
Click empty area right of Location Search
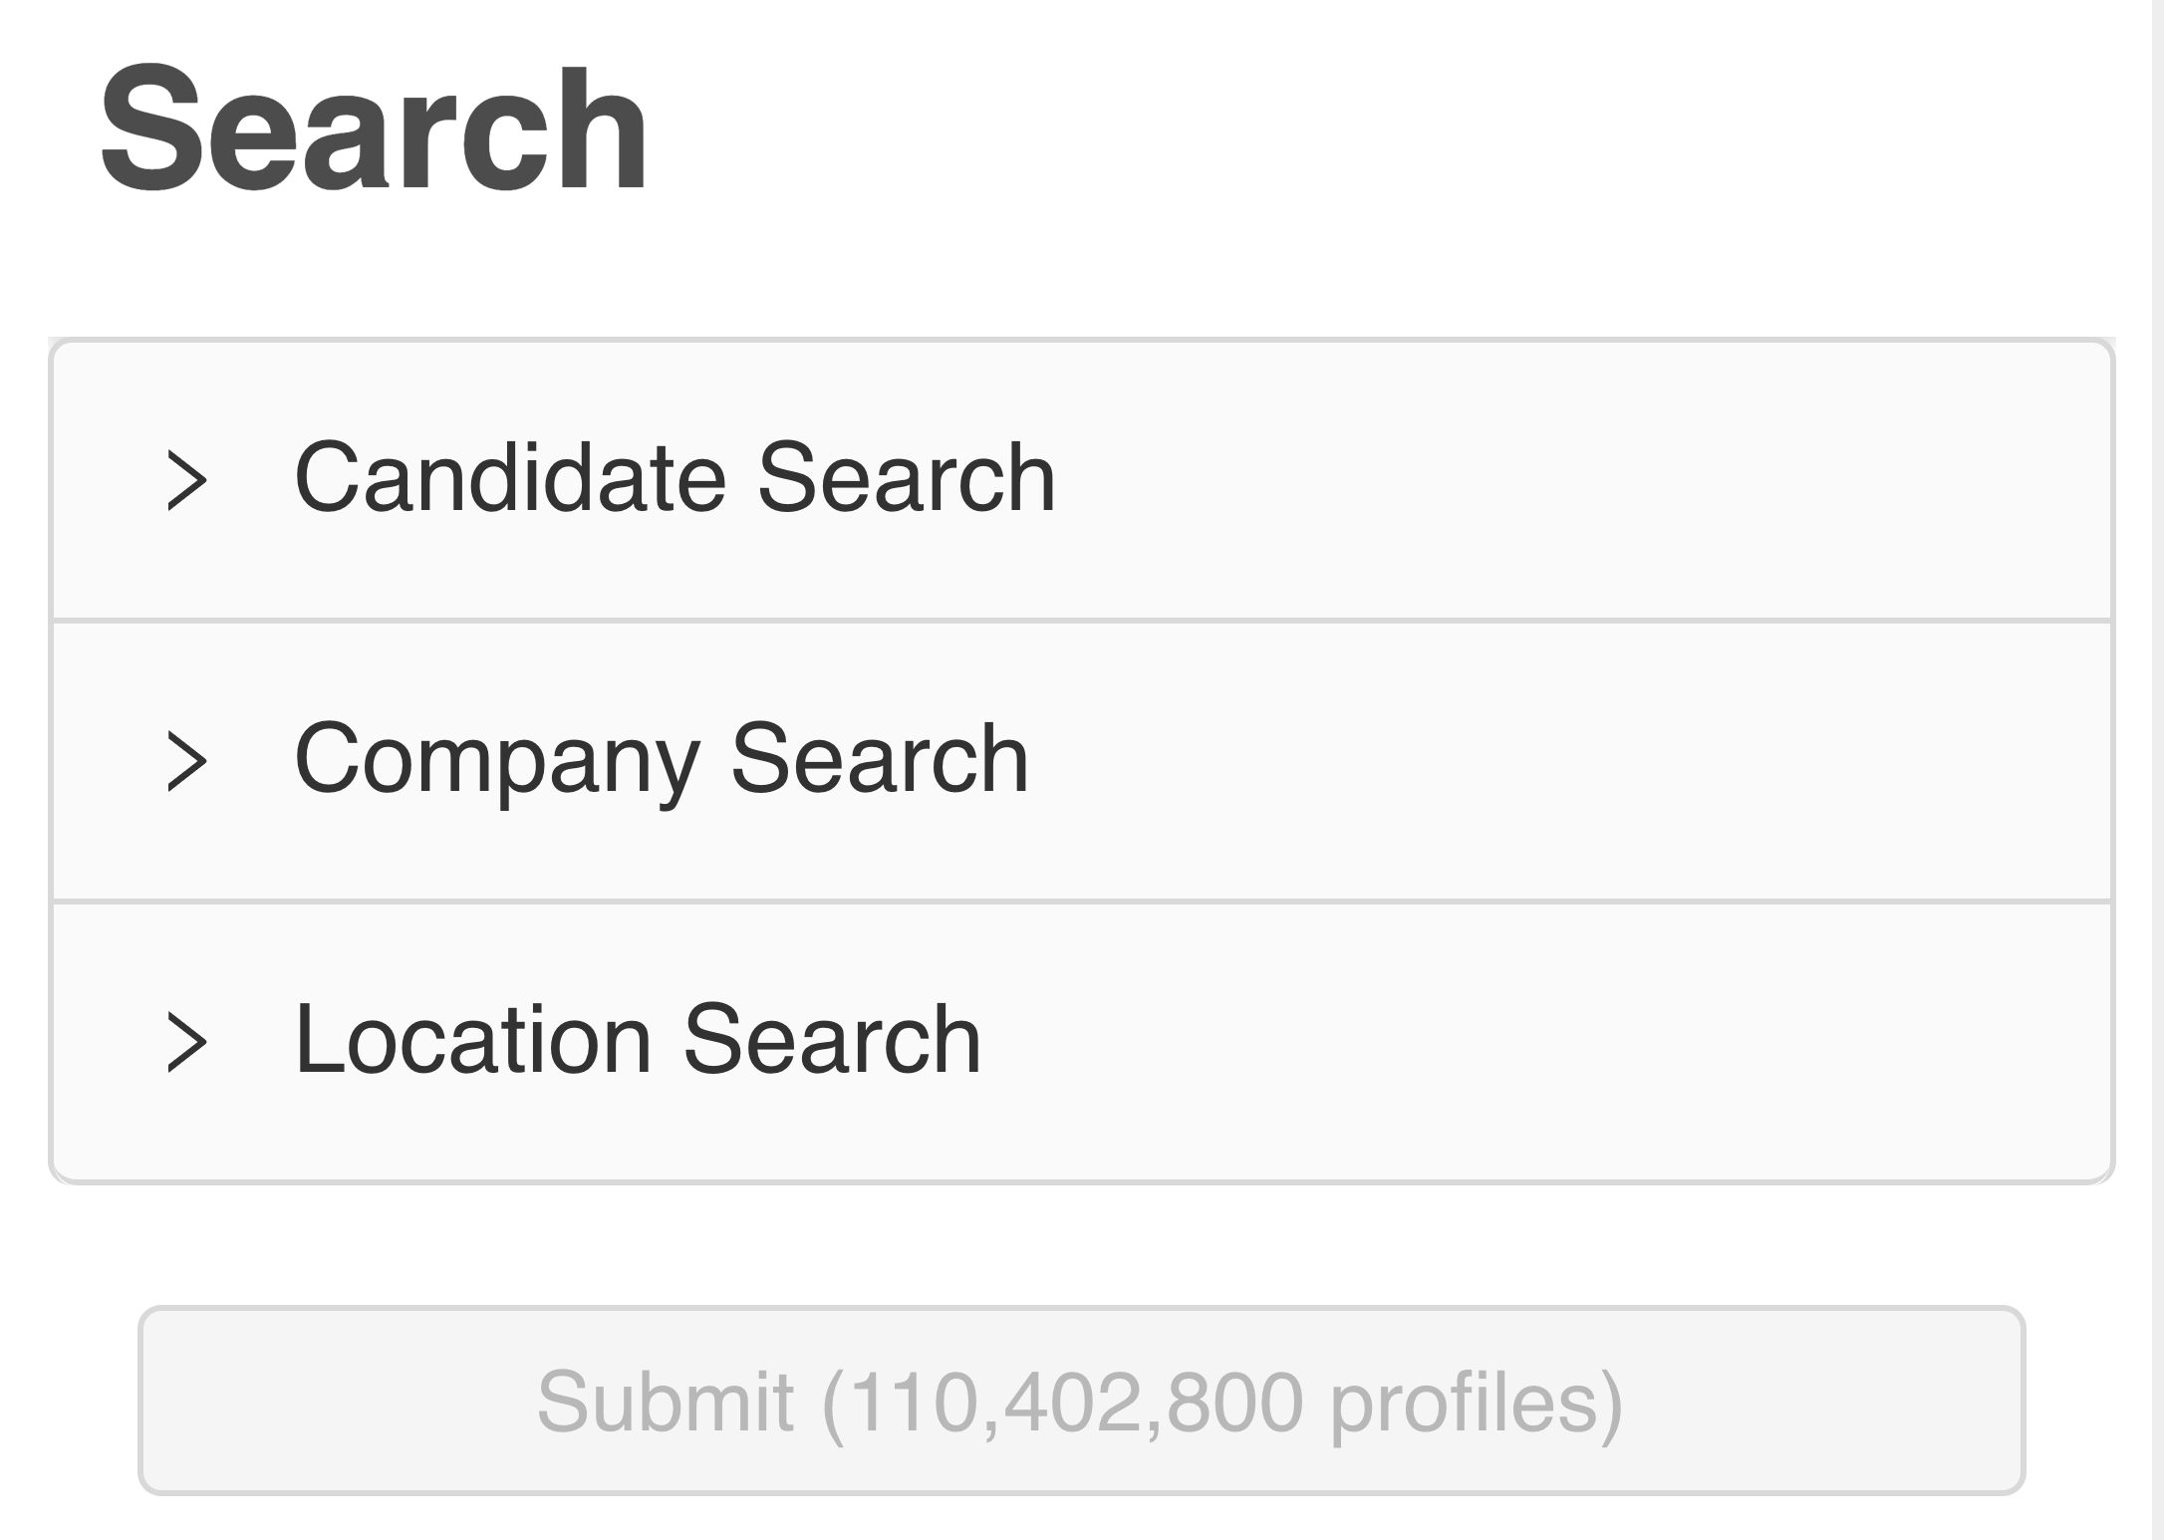(1594, 1042)
